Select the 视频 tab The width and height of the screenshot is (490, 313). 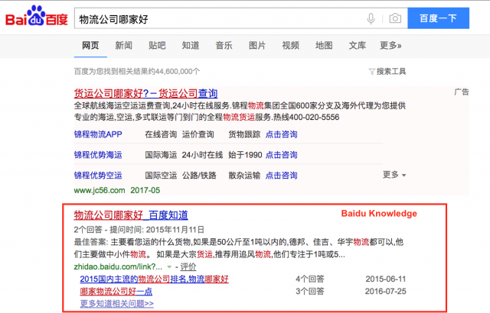point(290,45)
